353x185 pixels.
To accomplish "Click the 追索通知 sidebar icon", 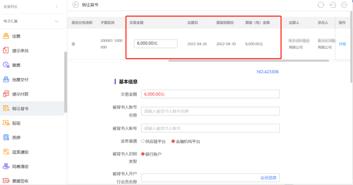I will (x=6, y=152).
